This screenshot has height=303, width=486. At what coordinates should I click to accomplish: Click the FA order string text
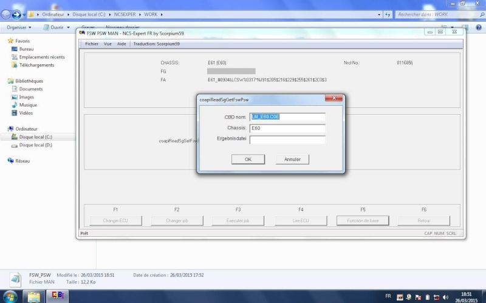tap(267, 80)
